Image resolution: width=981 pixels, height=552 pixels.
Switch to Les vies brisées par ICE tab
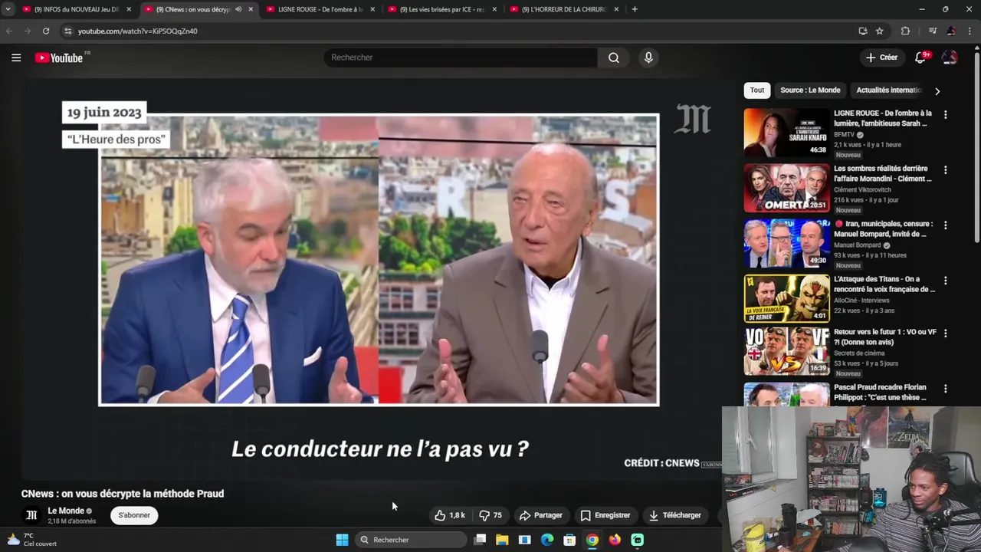pyautogui.click(x=441, y=9)
